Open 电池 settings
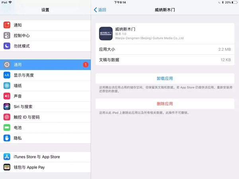 tap(45, 128)
